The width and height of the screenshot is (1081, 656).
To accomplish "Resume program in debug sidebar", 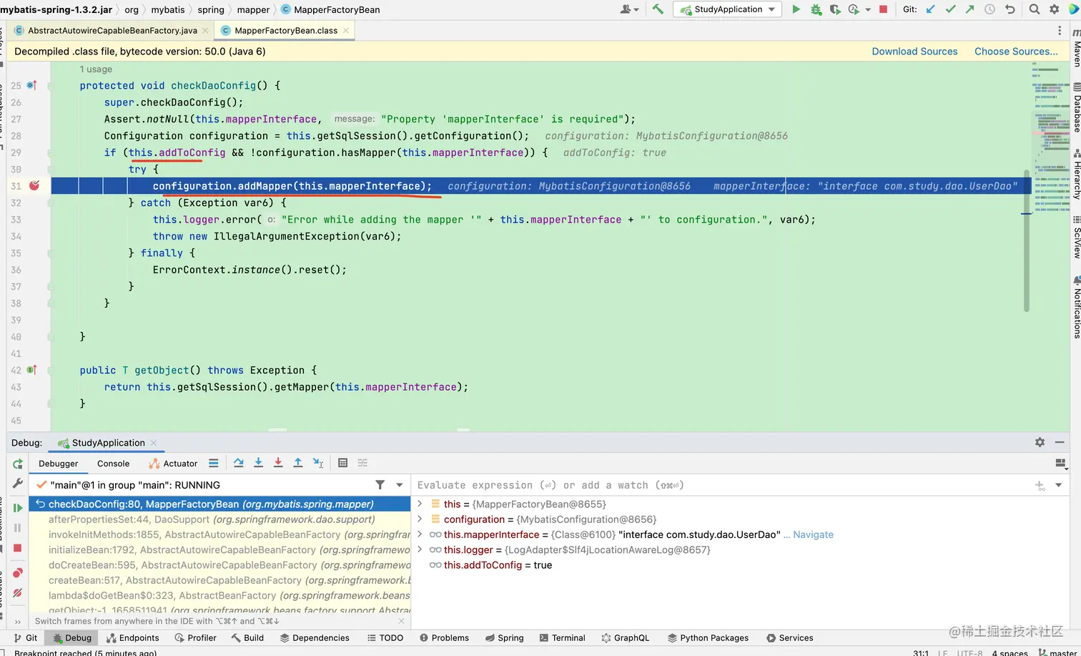I will (18, 508).
